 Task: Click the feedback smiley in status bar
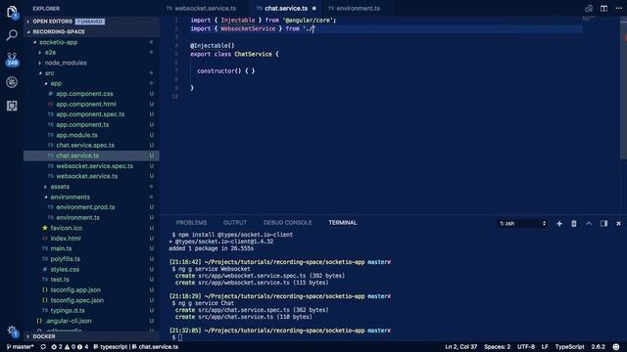click(x=616, y=347)
